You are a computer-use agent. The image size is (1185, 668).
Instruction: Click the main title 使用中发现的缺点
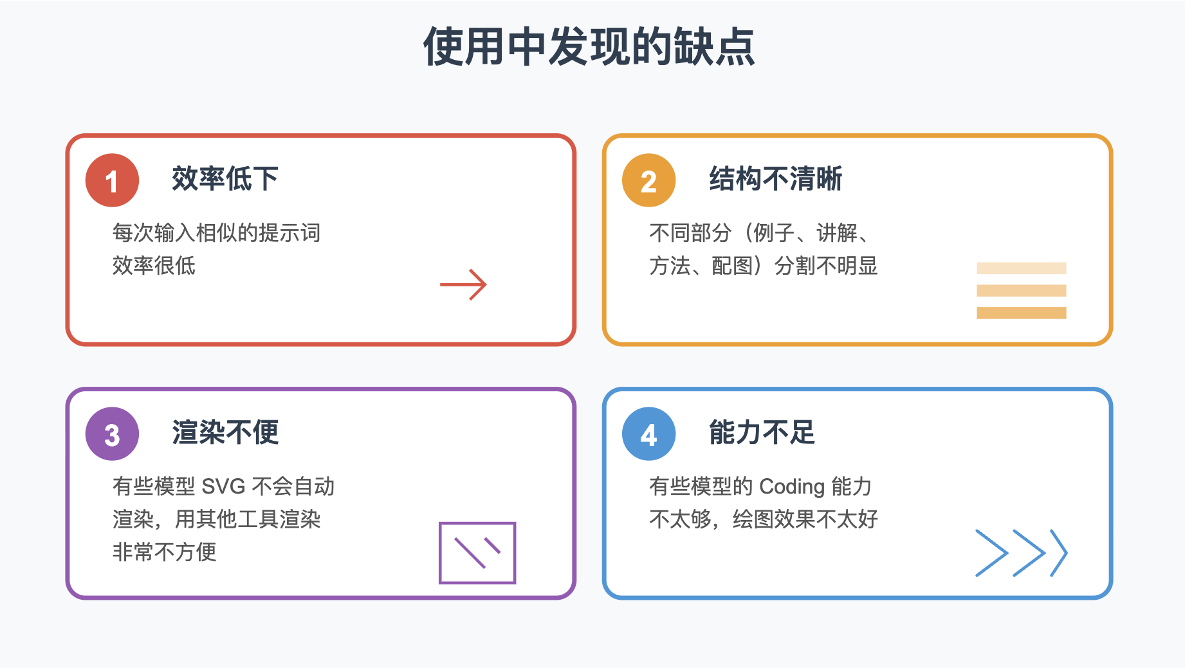point(589,47)
